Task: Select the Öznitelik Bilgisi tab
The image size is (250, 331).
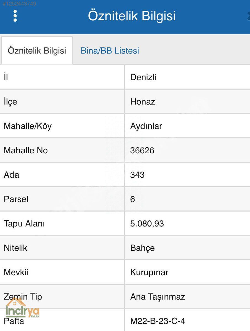Action: pyautogui.click(x=37, y=51)
